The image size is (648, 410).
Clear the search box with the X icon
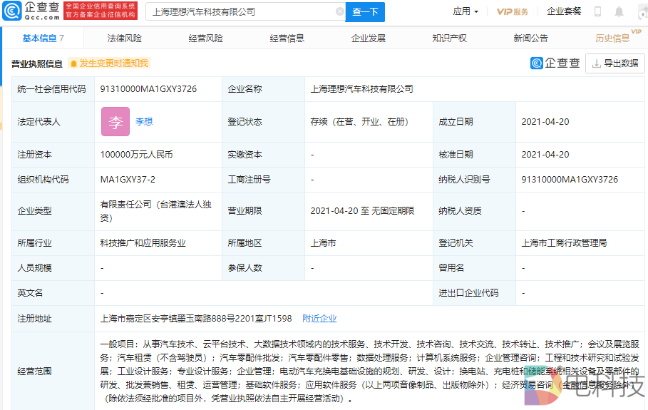coord(340,11)
